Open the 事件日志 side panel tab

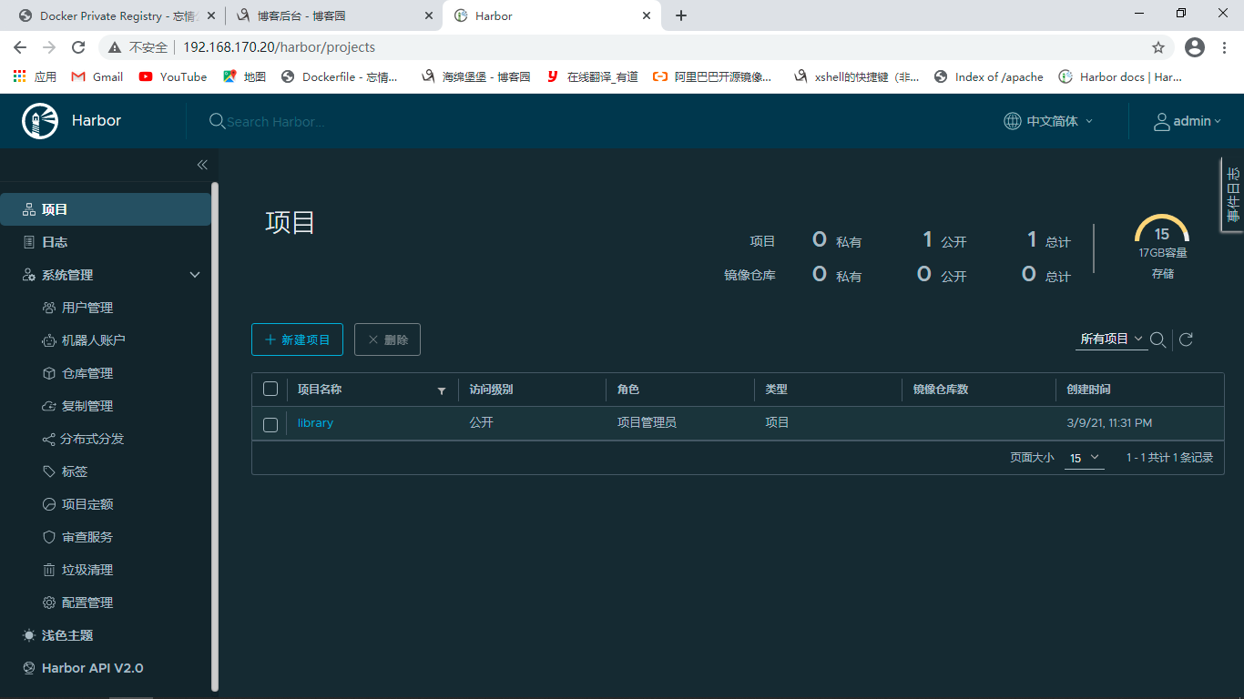pyautogui.click(x=1233, y=195)
